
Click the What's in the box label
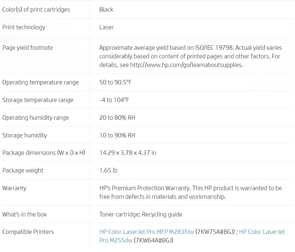24,214
